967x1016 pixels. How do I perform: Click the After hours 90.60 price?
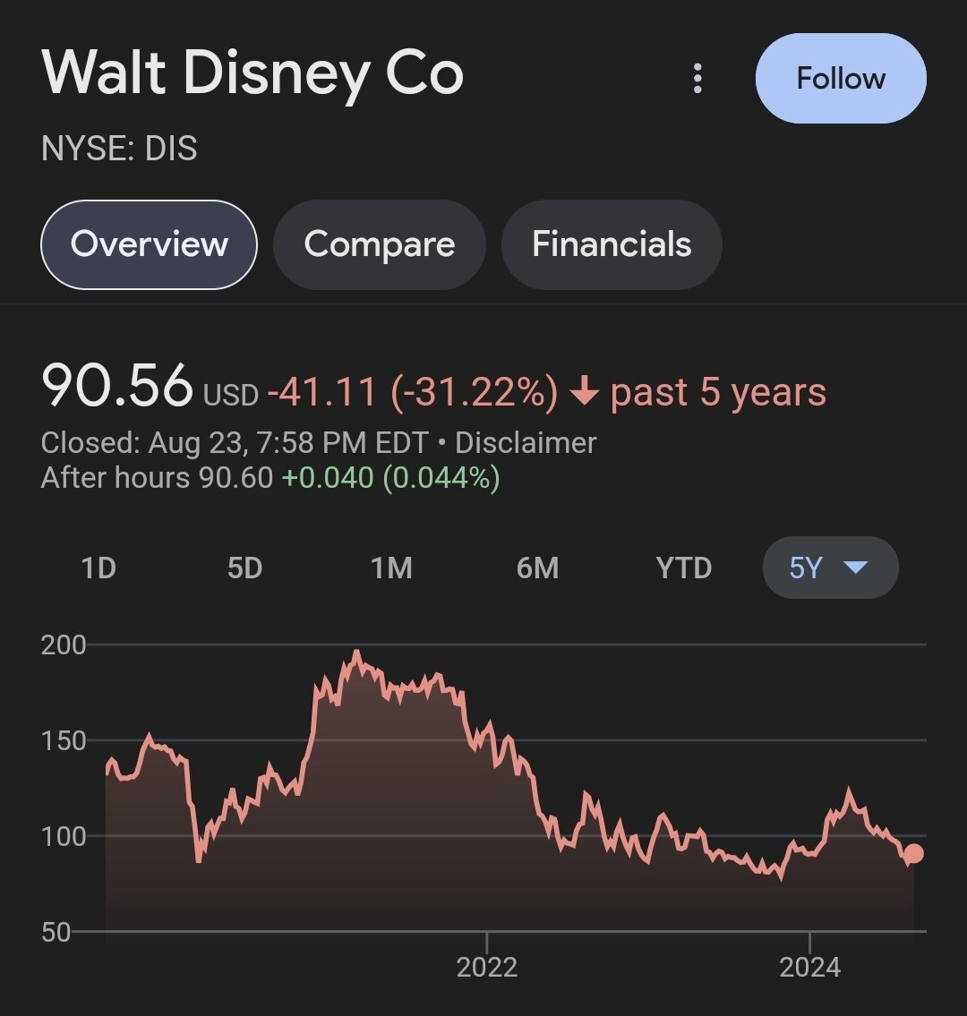235,478
